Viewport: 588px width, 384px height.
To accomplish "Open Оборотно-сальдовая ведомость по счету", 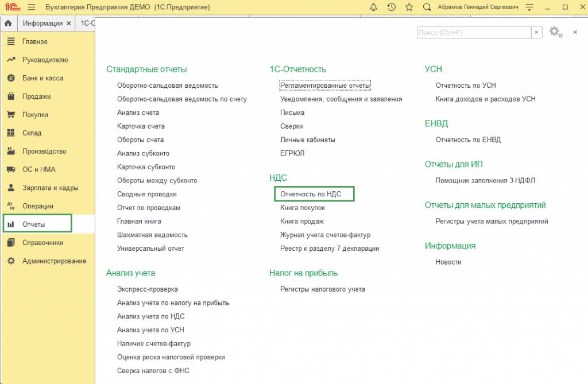I will [182, 99].
